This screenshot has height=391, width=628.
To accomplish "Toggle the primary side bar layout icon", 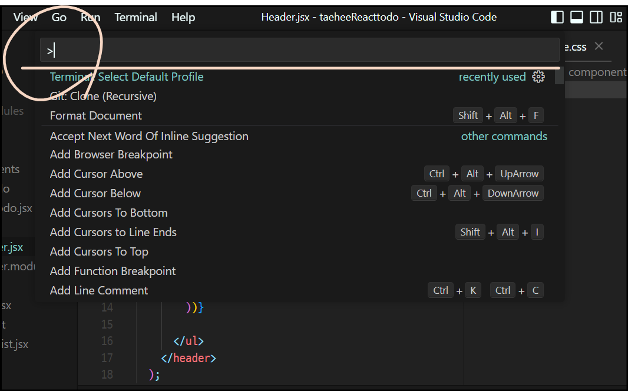I will point(557,17).
